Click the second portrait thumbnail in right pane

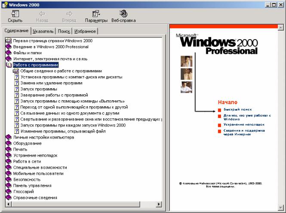pos(186,74)
